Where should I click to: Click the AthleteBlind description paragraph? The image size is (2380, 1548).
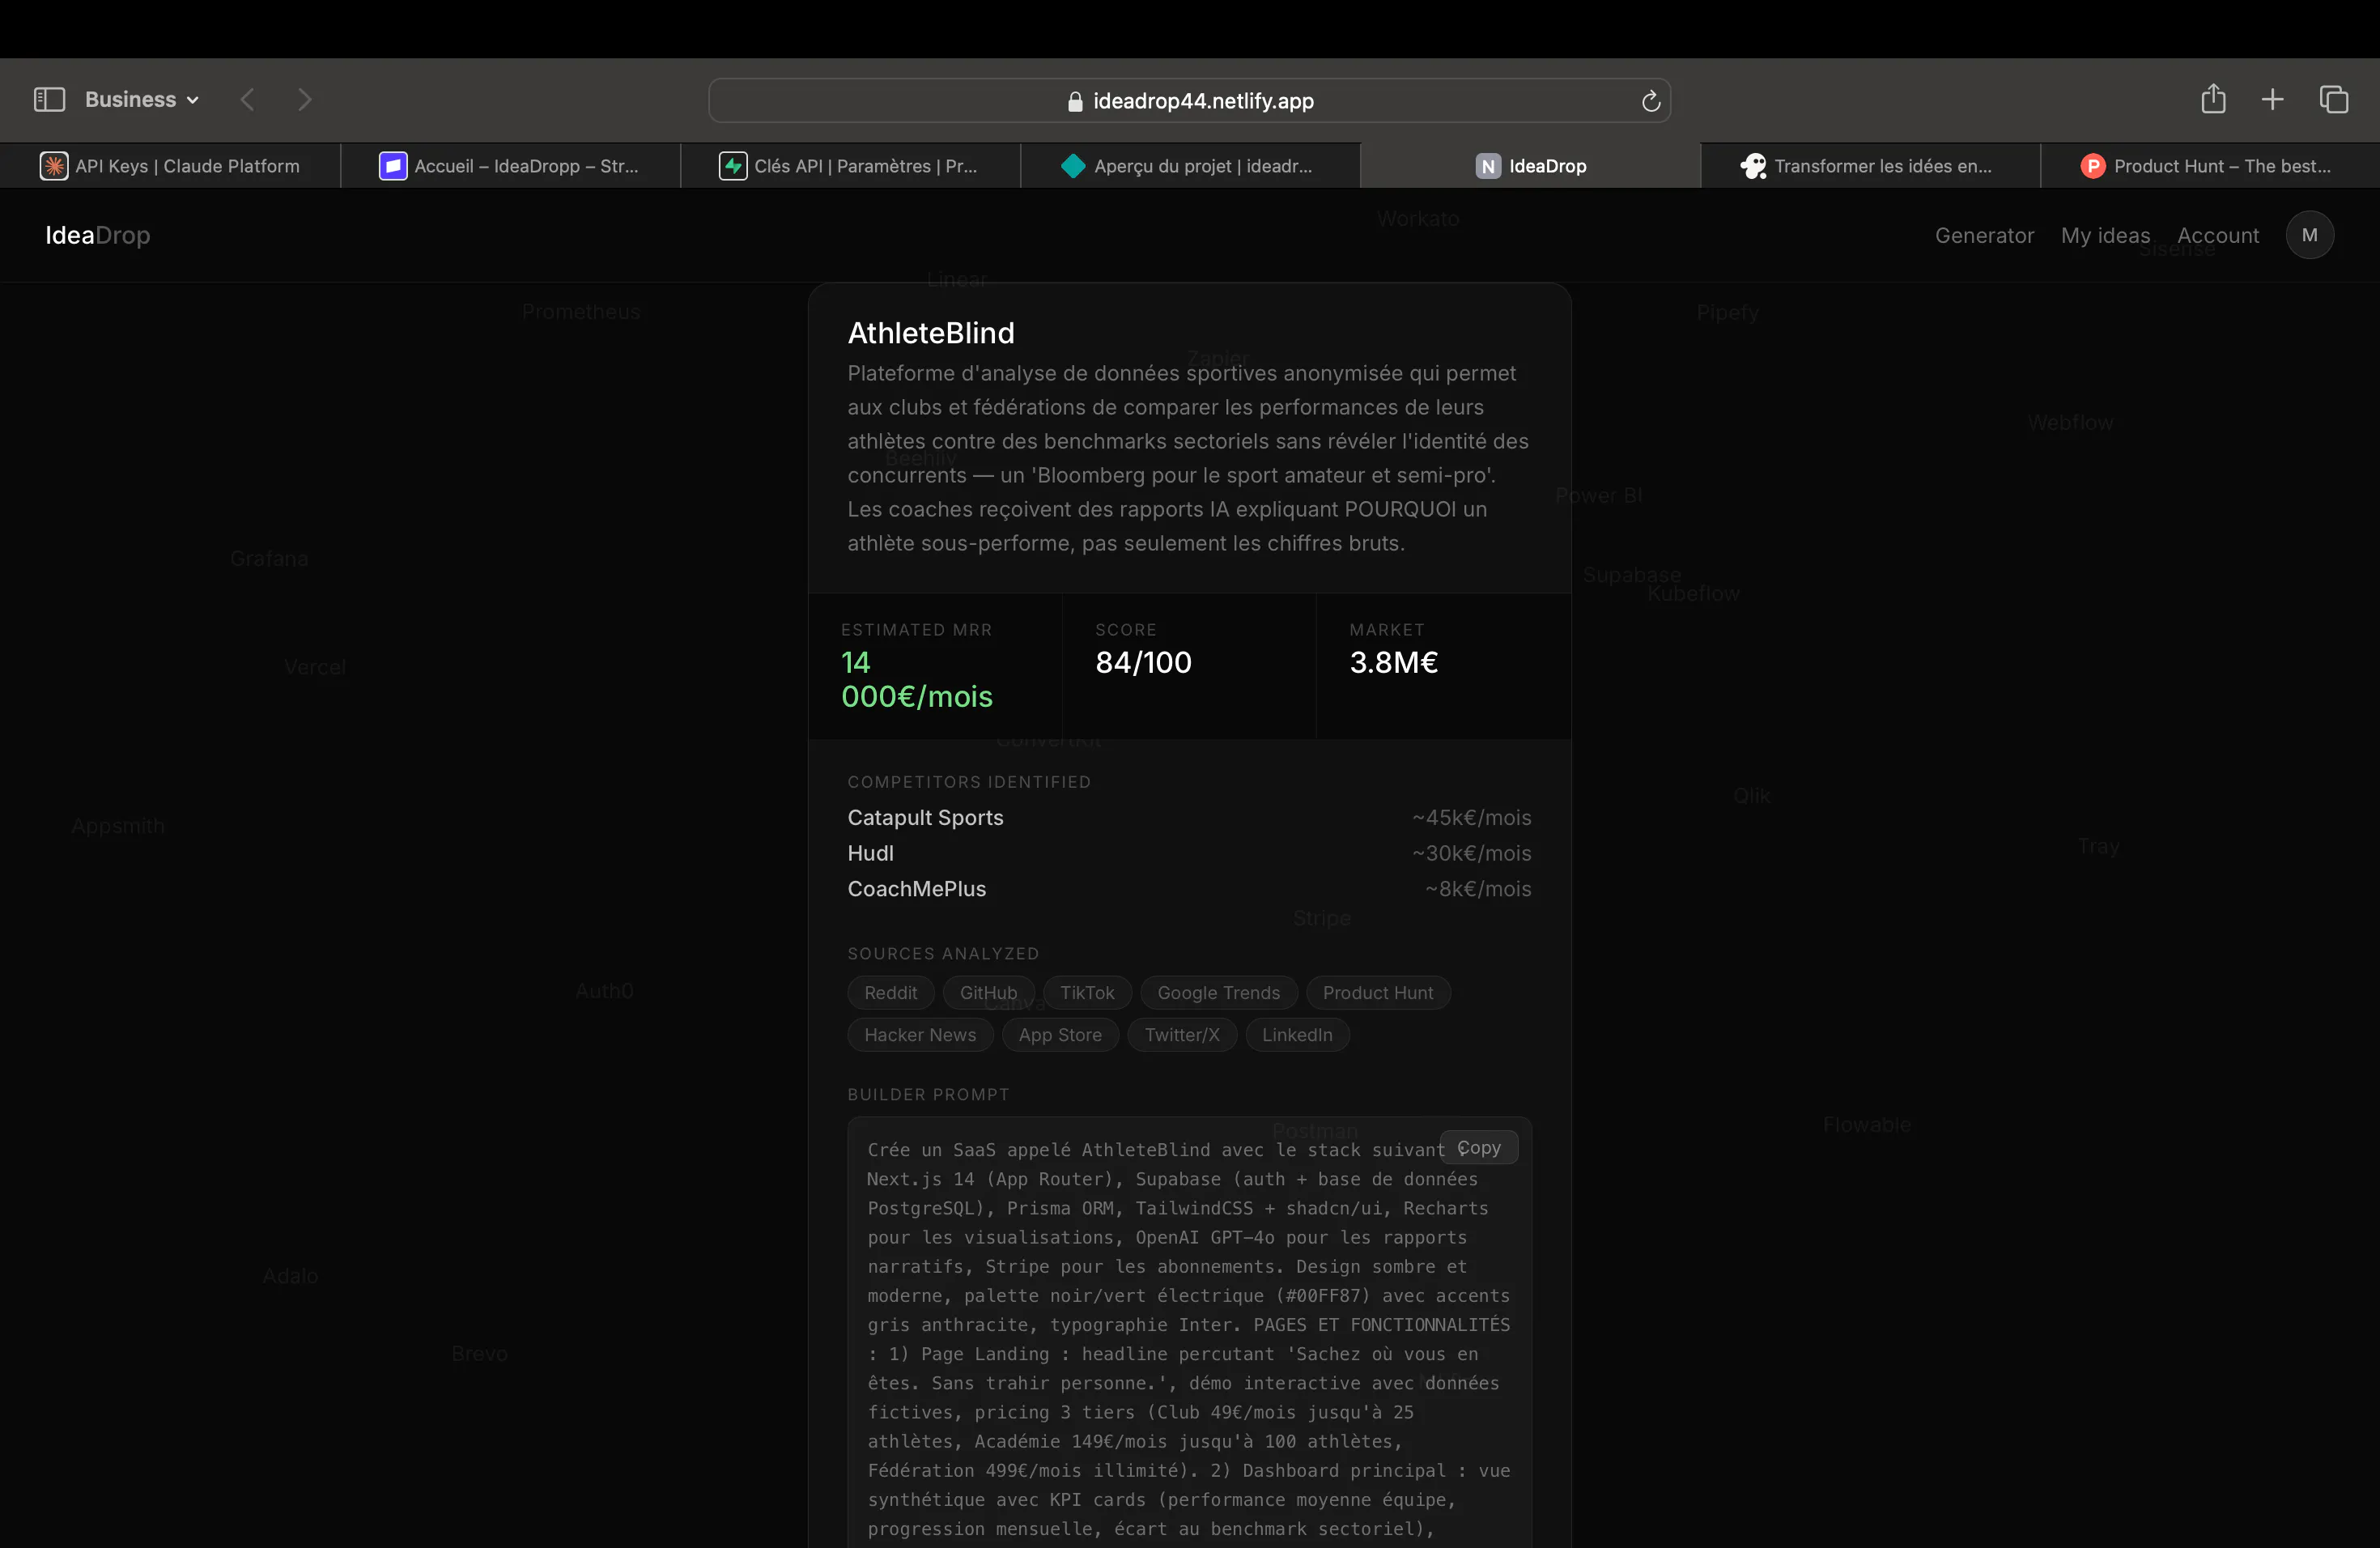coord(1188,458)
